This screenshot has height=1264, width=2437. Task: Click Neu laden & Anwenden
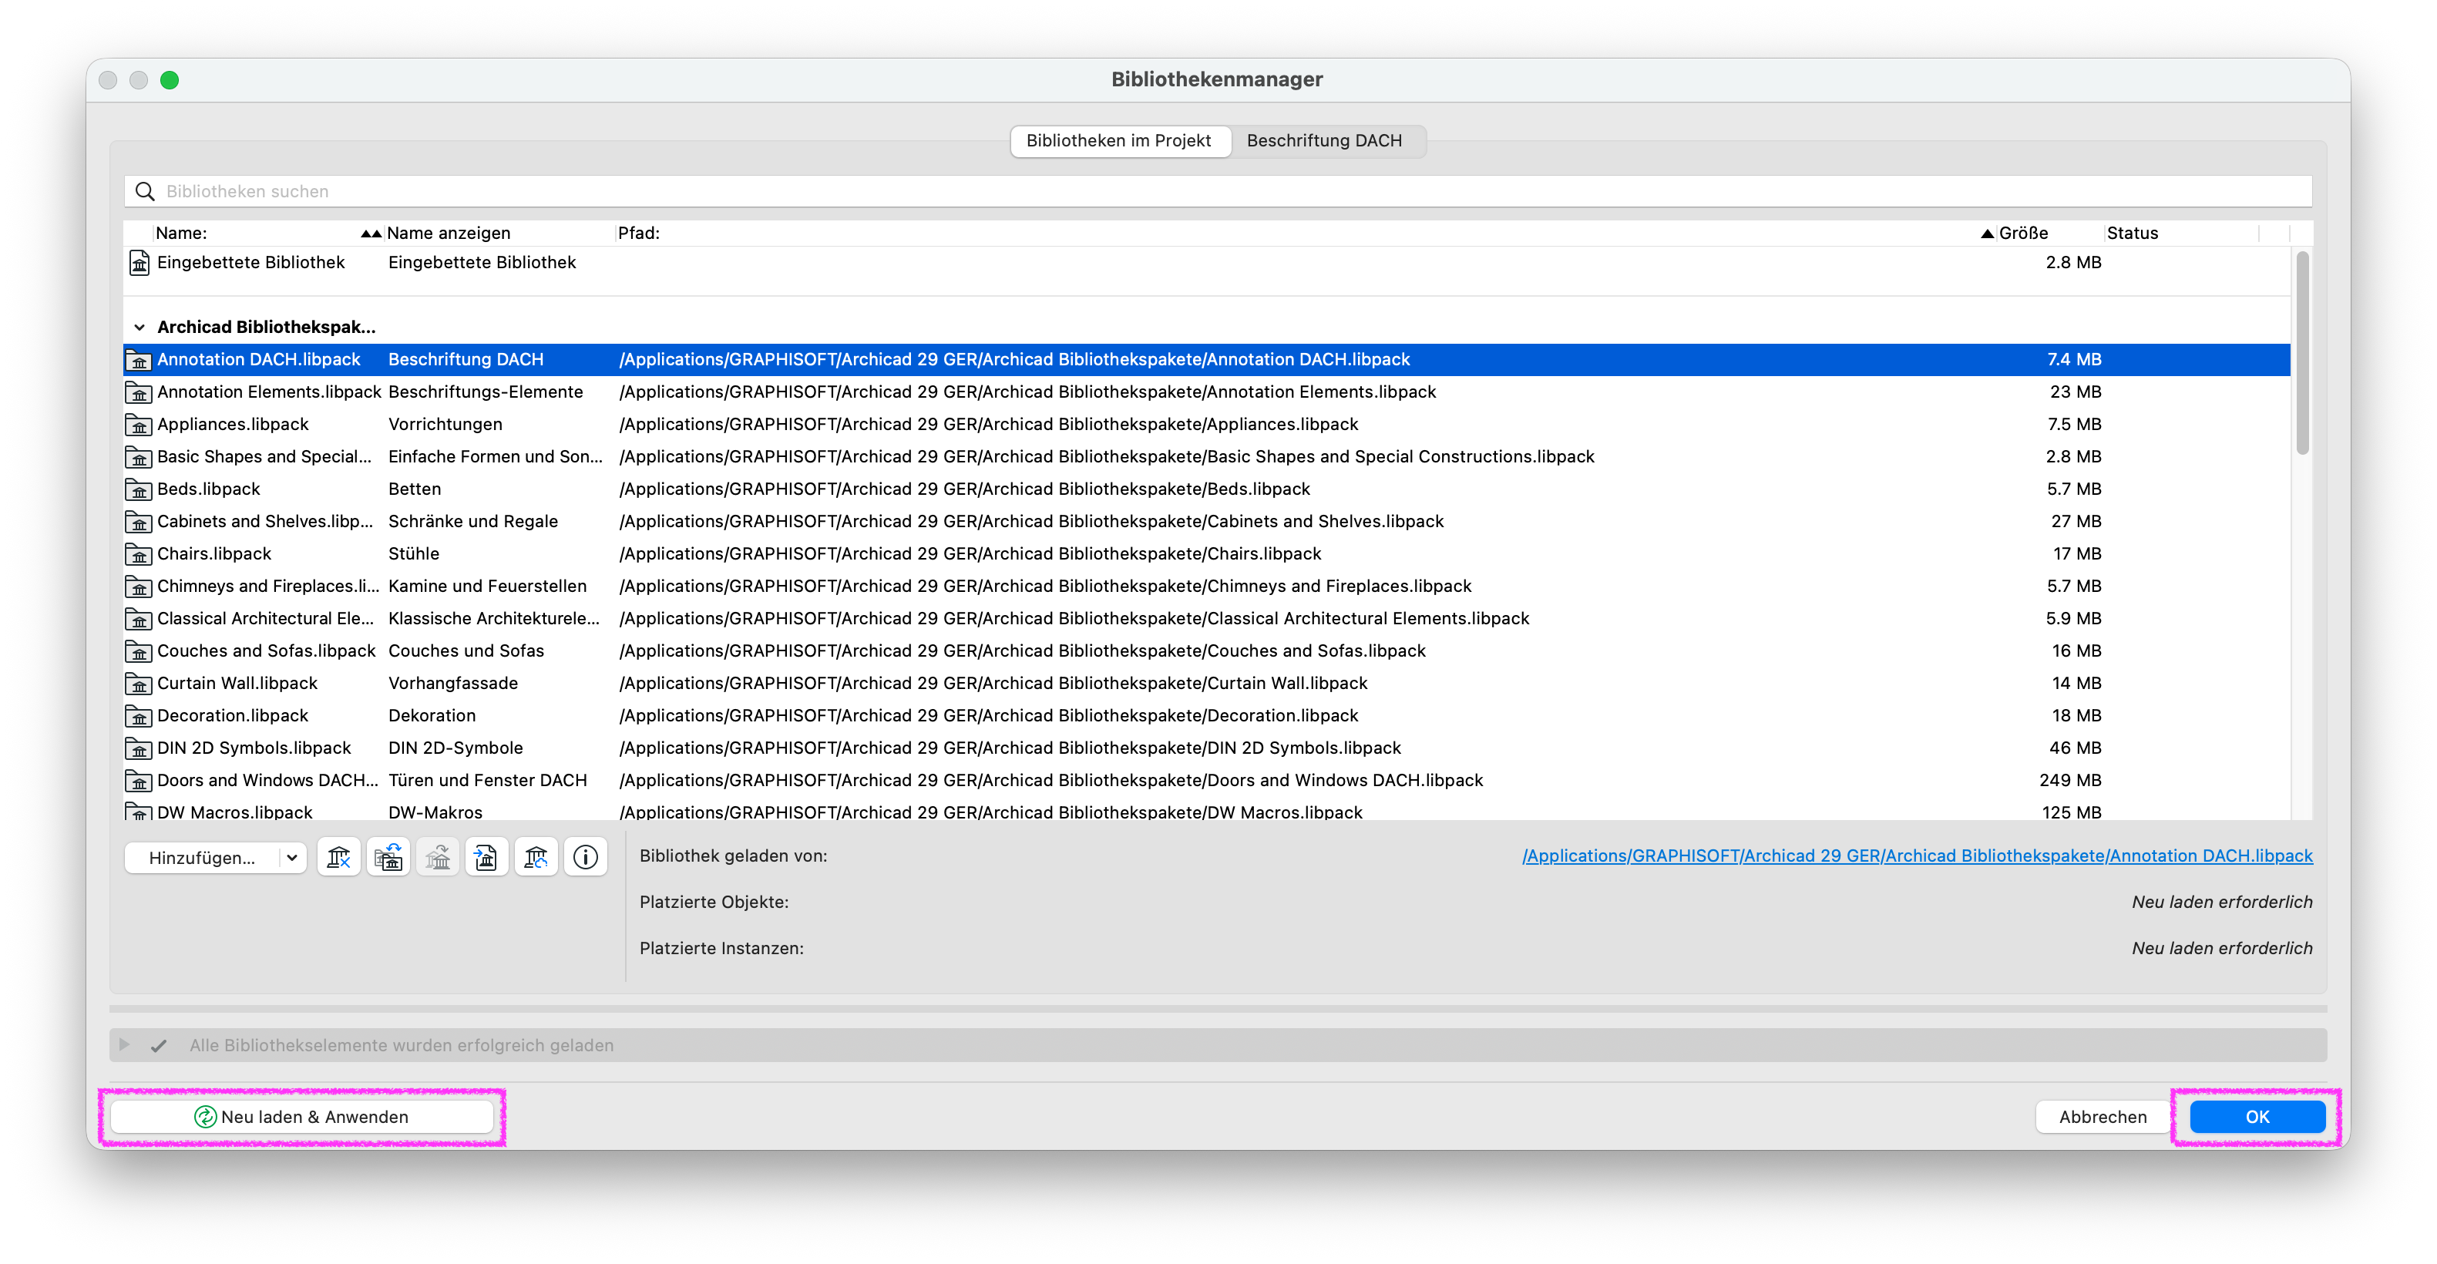point(302,1117)
